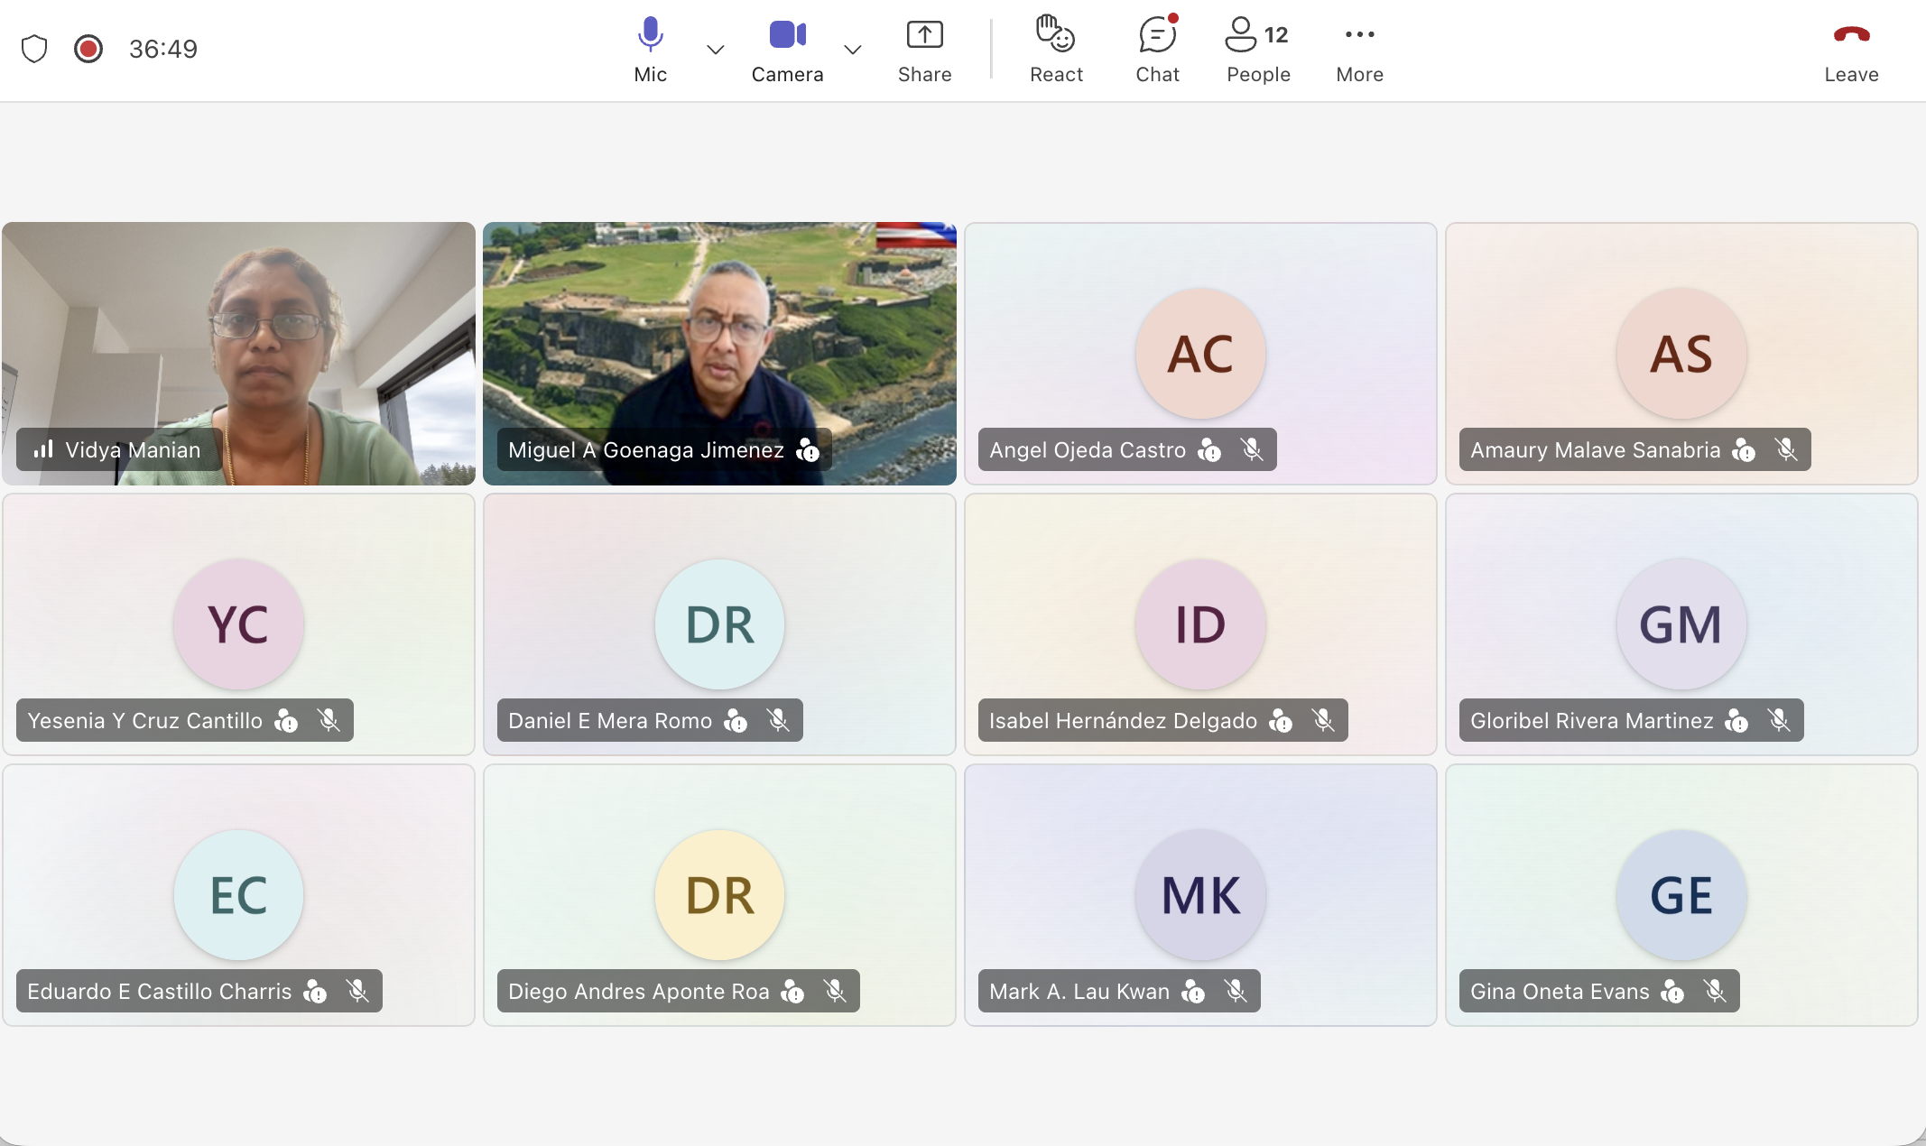This screenshot has width=1926, height=1146.
Task: Select Mark A. Lau Kwan name label
Action: [x=1079, y=992]
